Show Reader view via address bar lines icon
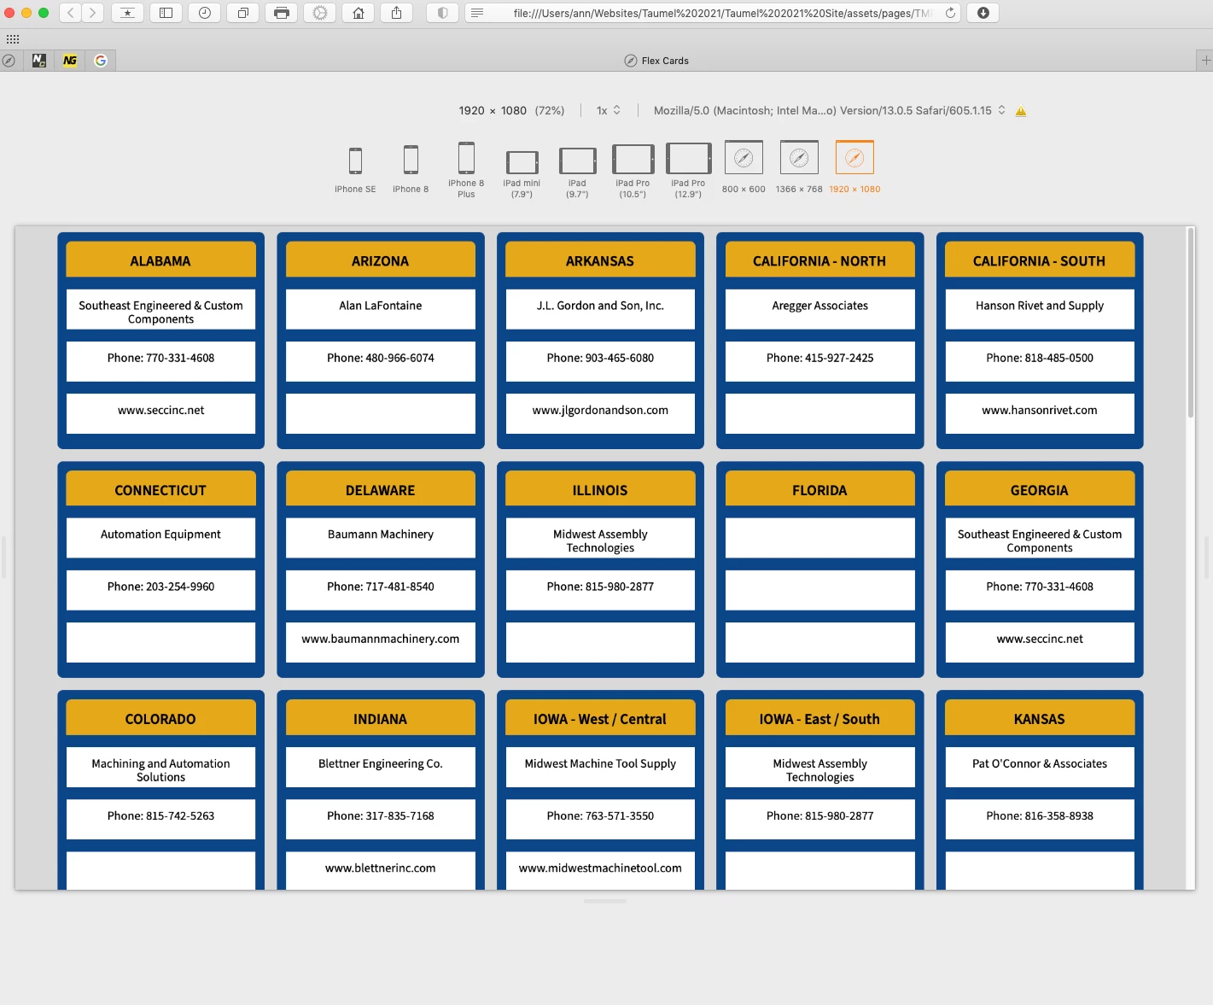The image size is (1213, 1005). click(x=477, y=13)
